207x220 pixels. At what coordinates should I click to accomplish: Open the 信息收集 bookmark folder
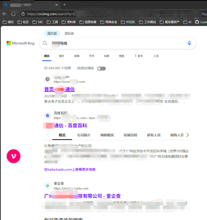(x=88, y=22)
